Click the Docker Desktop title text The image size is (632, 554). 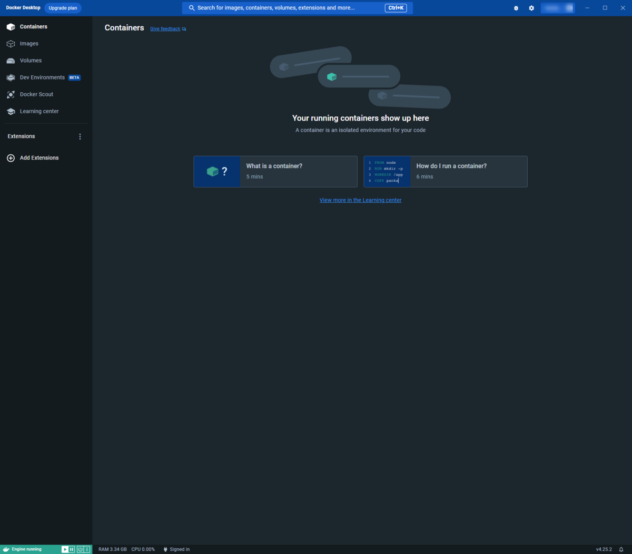23,8
